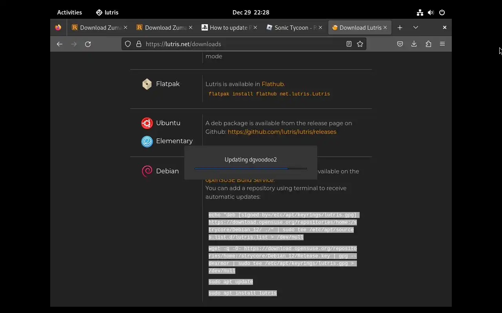The height and width of the screenshot is (313, 502).
Task: Click the Flatpak package icon
Action: 147,84
